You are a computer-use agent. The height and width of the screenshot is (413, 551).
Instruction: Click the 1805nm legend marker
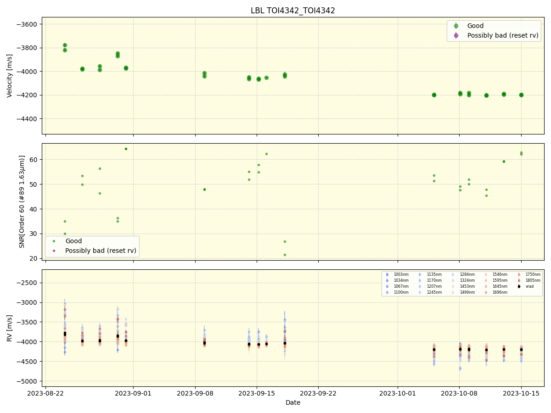(x=519, y=280)
